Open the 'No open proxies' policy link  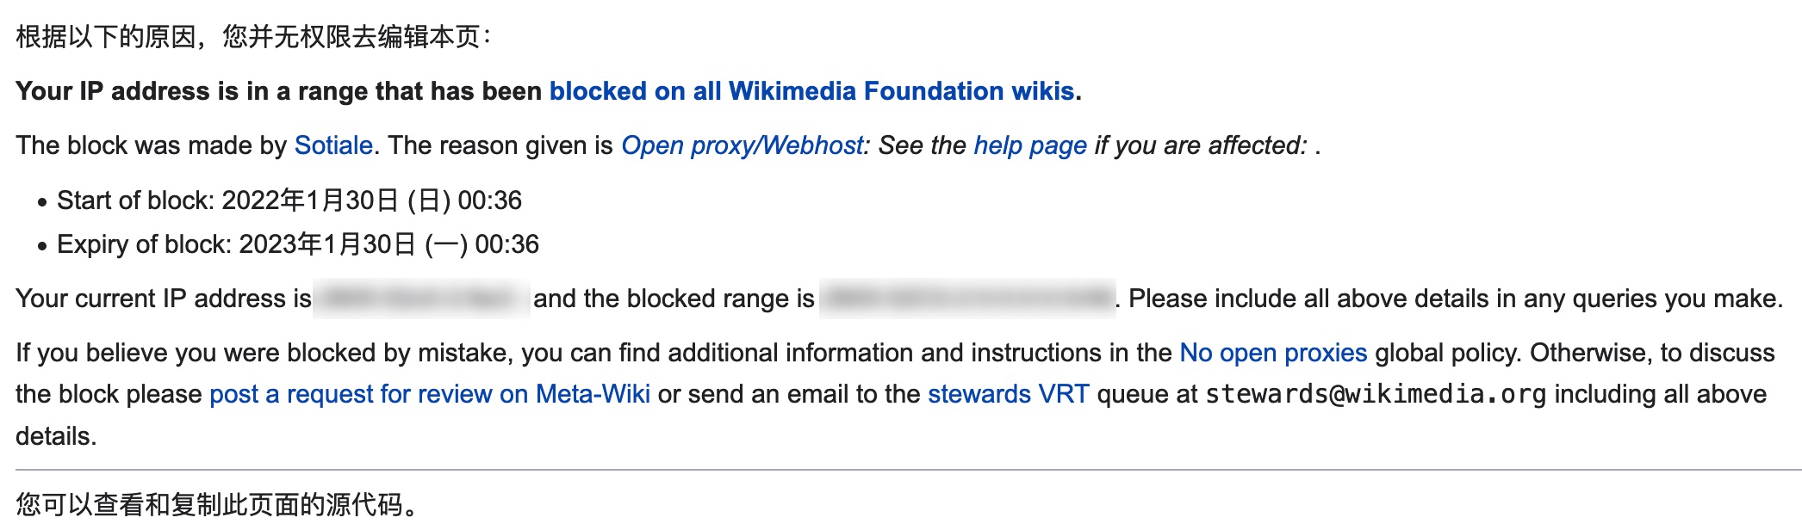pyautogui.click(x=1273, y=353)
